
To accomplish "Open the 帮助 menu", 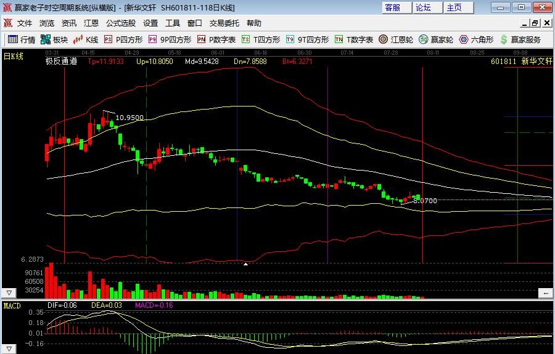I will [254, 23].
